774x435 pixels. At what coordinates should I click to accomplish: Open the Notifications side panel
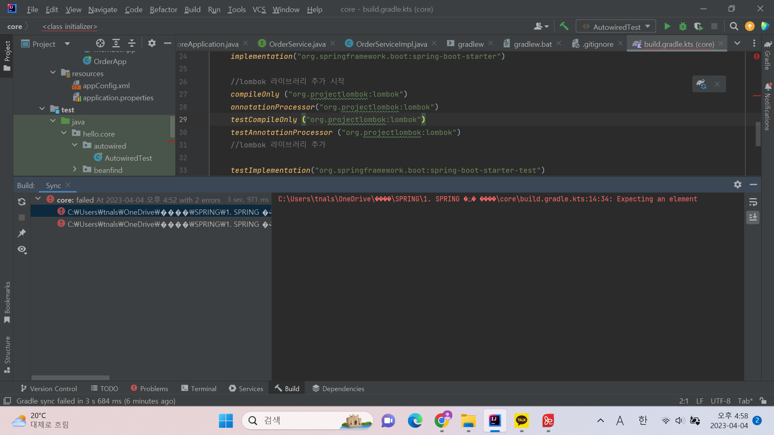768,107
